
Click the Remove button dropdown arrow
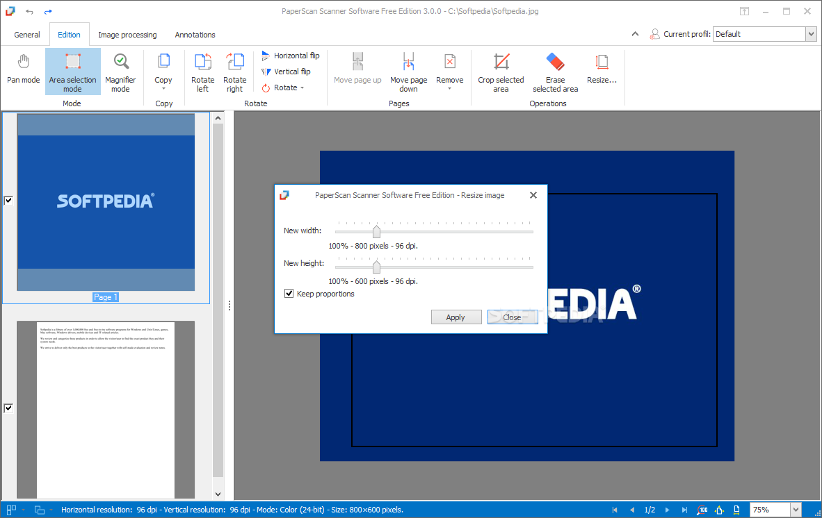click(x=450, y=89)
